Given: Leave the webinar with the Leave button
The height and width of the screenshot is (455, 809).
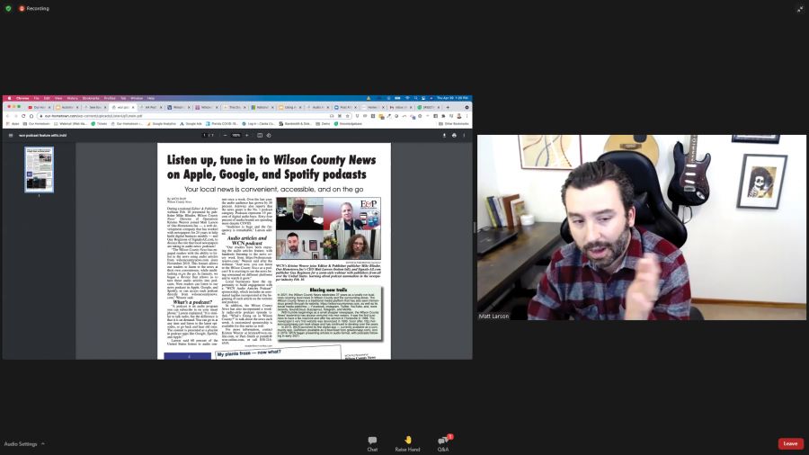Looking at the screenshot, I should tap(790, 443).
